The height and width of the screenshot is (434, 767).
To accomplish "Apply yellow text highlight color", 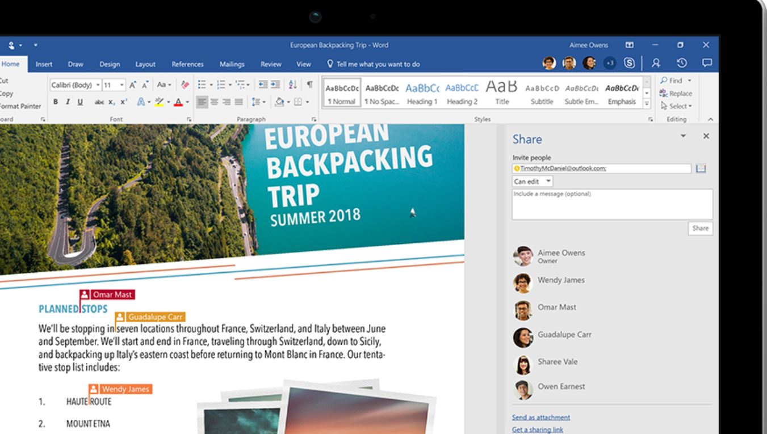I will coord(159,102).
